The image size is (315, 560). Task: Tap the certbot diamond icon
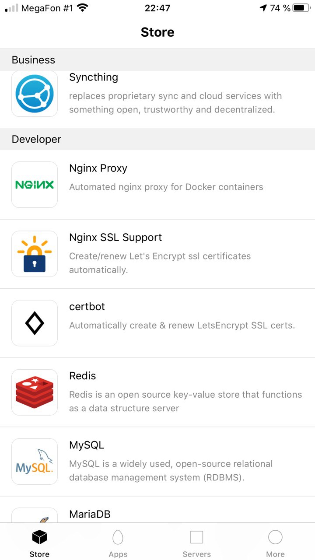click(x=35, y=323)
